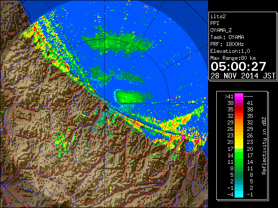Click the magenta '>41' legend swatch
This screenshot has height=208, width=278.
click(x=239, y=96)
